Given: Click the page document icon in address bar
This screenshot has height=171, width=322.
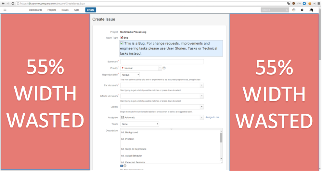Looking at the screenshot, I should [x=18, y=4].
